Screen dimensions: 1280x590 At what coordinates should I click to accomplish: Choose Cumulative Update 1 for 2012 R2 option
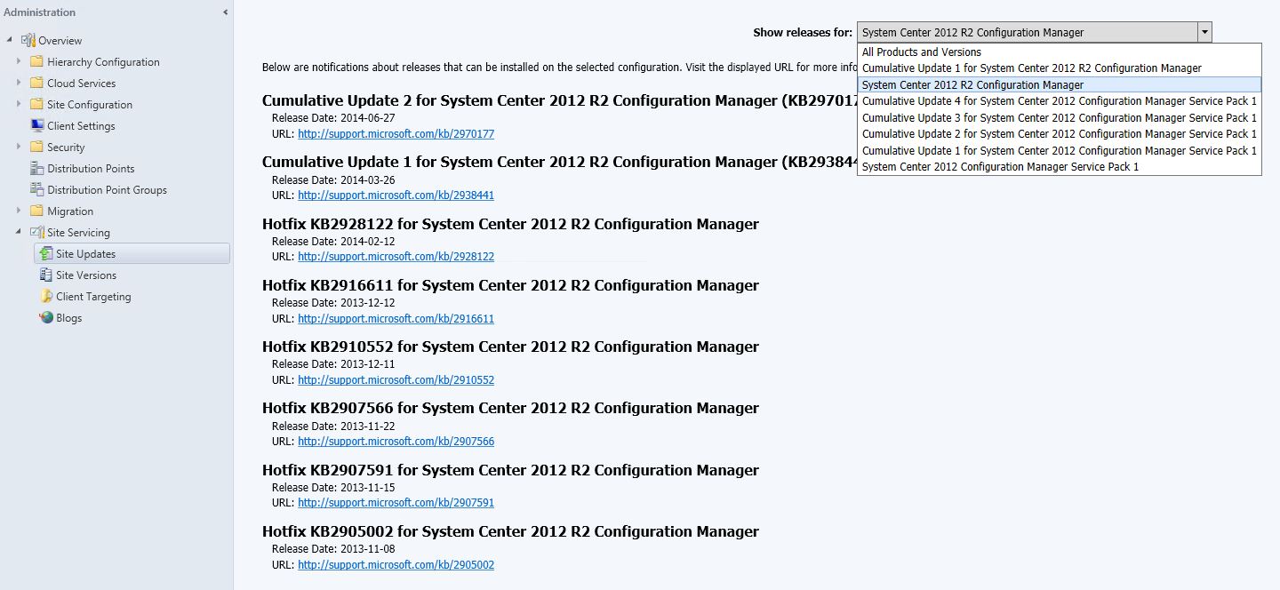click(1060, 68)
